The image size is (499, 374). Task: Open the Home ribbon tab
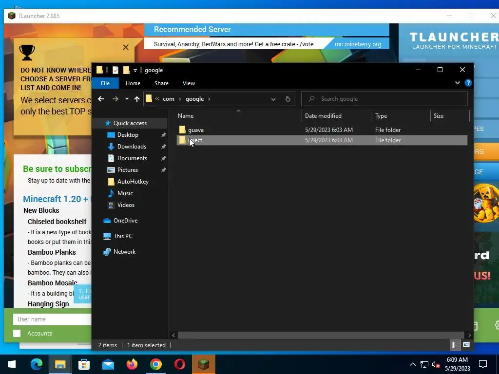(133, 83)
